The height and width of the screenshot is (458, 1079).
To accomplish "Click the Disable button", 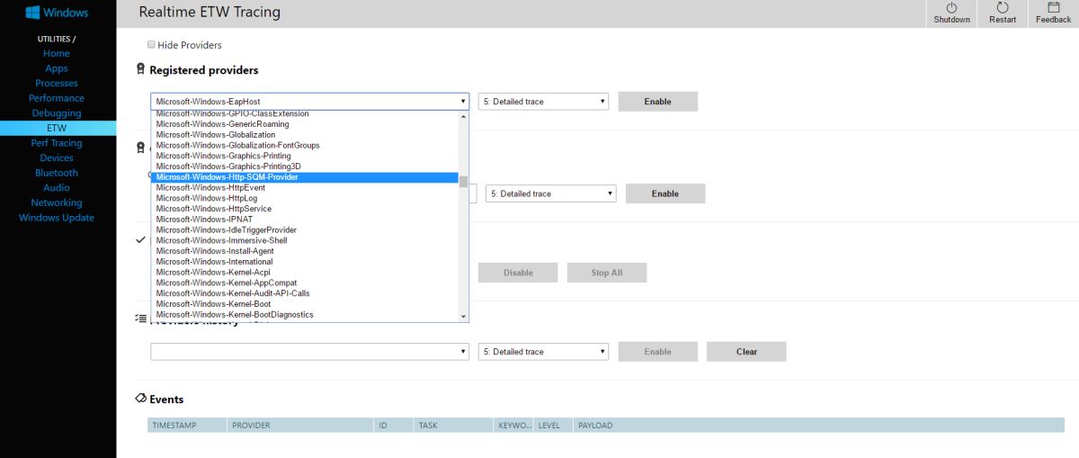I will [518, 273].
